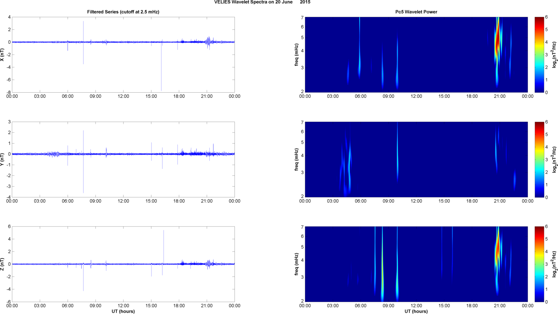Click the '7' frequency tick of the top wavelet panel

click(x=302, y=18)
